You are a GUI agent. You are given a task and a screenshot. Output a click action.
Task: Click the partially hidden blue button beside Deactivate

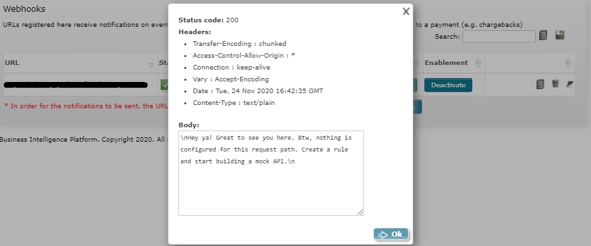(415, 85)
